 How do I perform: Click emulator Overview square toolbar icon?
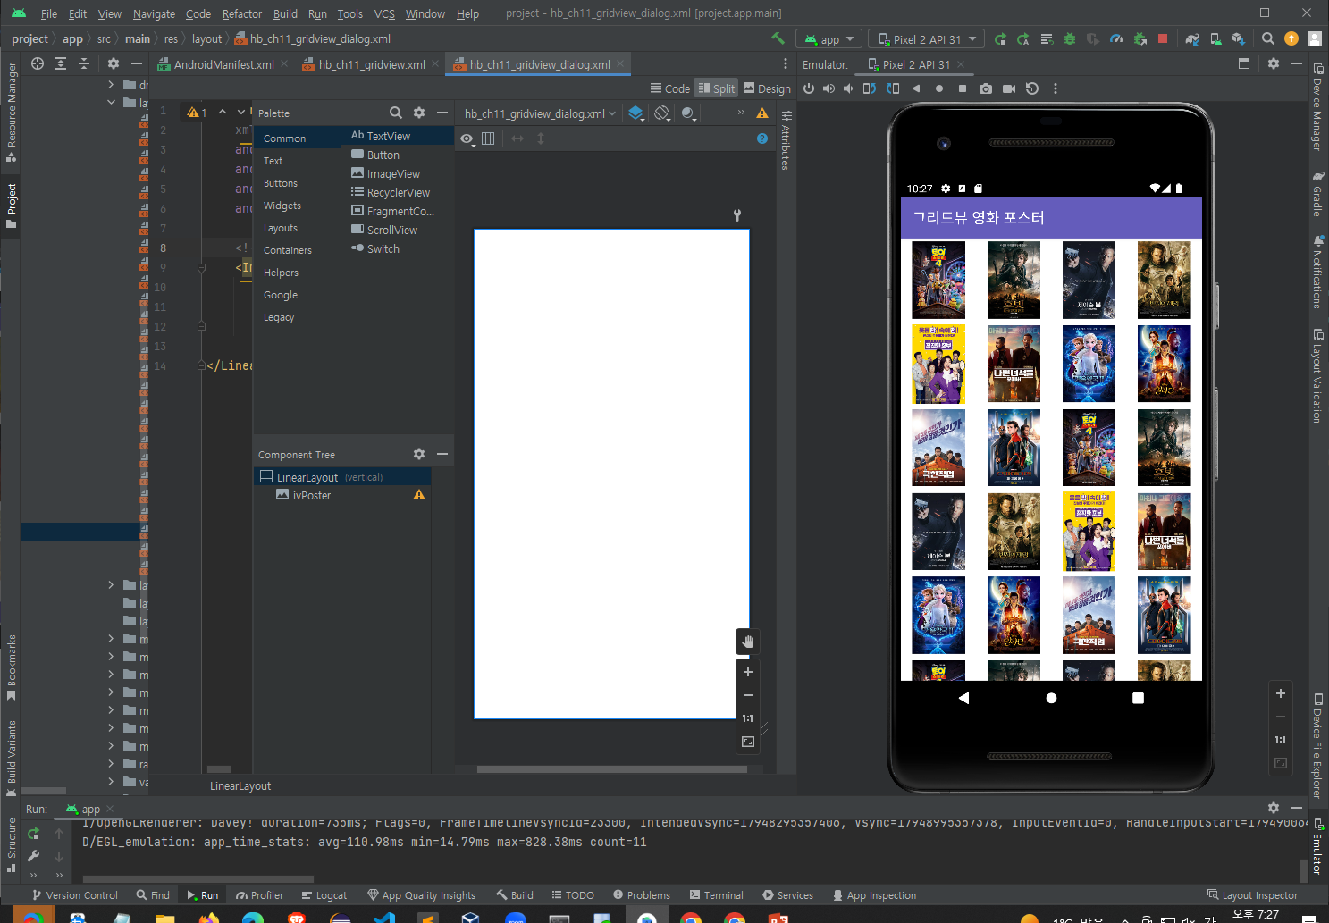pos(962,88)
